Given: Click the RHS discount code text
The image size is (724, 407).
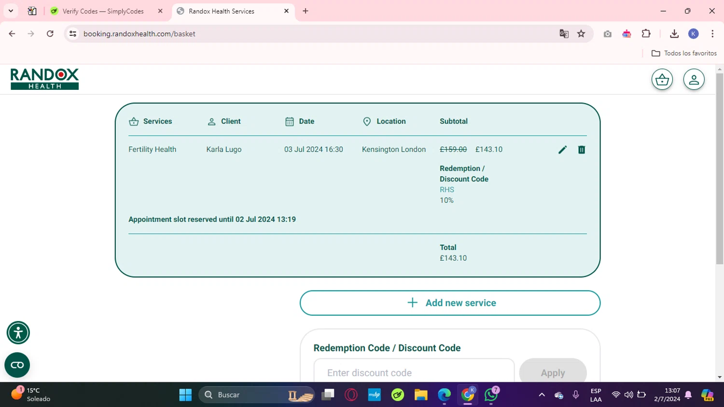Looking at the screenshot, I should coord(447,190).
